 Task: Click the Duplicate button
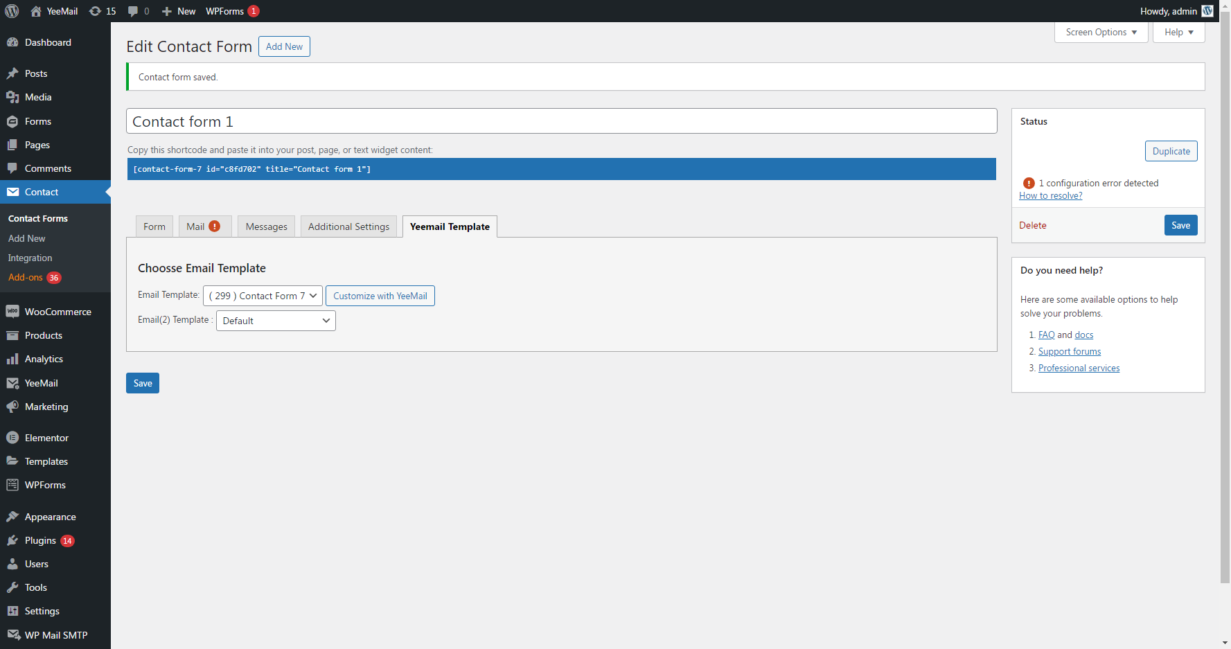1171,151
